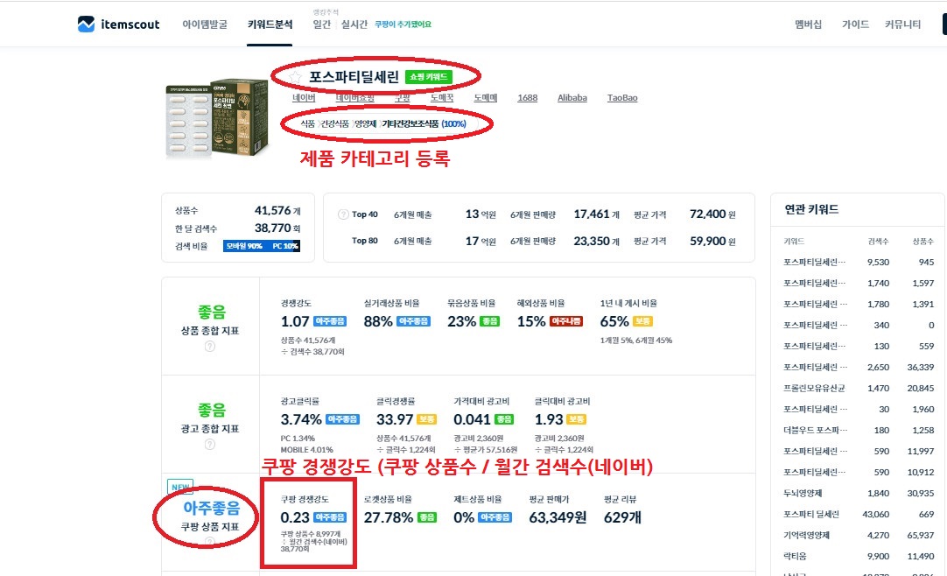The height and width of the screenshot is (576, 947).
Task: Click the 좋음 badge next to 23%
Action: (x=490, y=321)
